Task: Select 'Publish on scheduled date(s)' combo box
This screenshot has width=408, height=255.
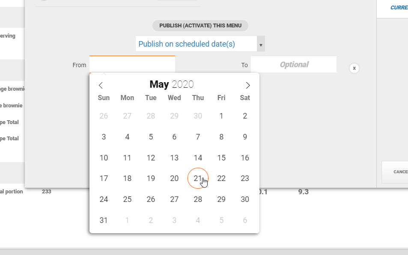Action: click(196, 44)
